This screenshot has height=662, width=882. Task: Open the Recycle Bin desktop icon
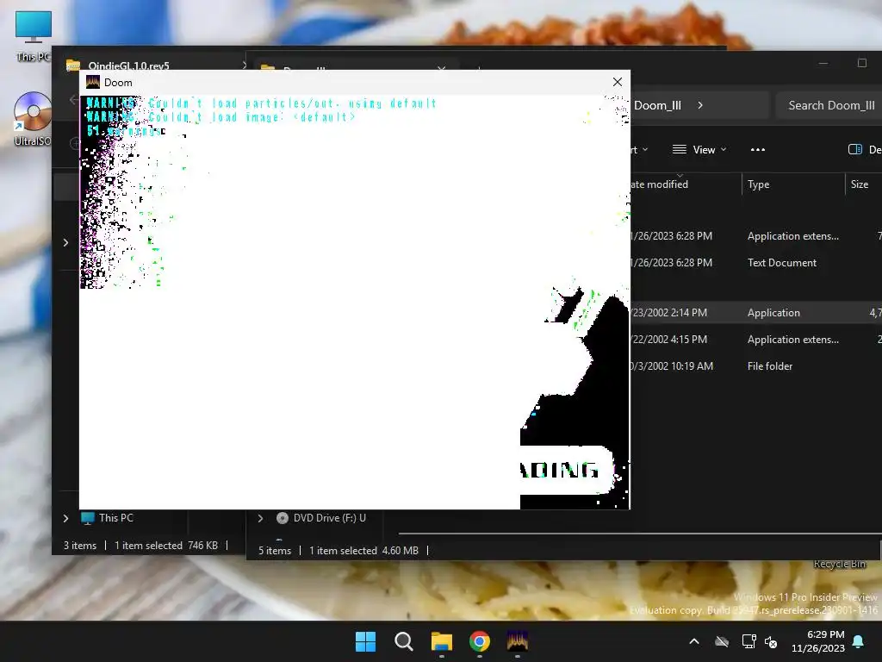pyautogui.click(x=840, y=564)
